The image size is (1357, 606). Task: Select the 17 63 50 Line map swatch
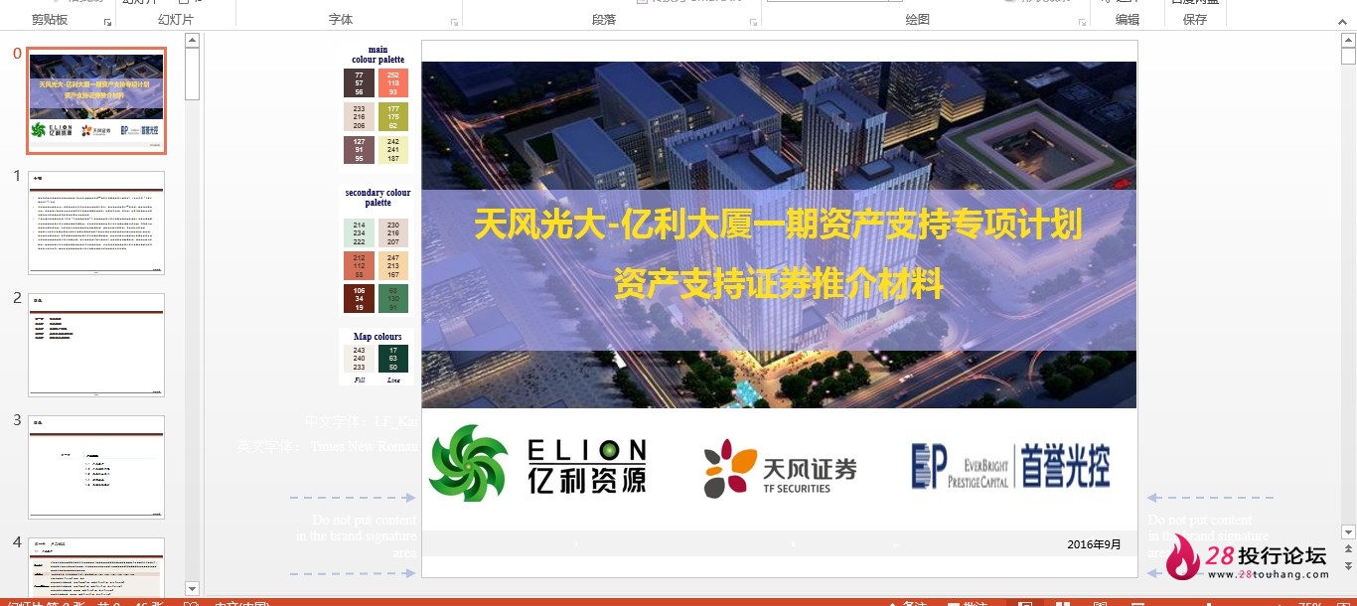tap(393, 359)
